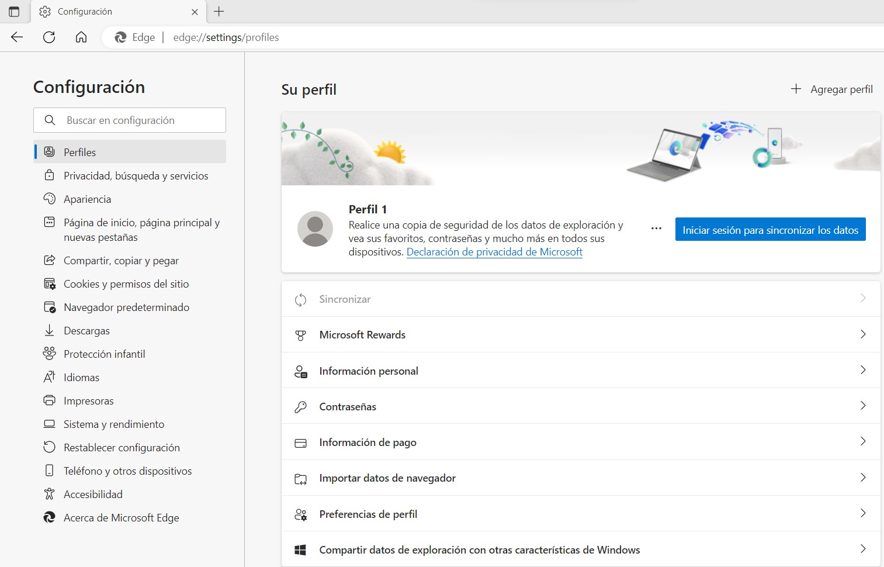Screen dimensions: 884x567
Task: Click the Información de pago card icon
Action: coord(300,443)
